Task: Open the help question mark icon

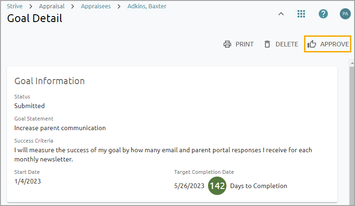Action: (x=323, y=14)
